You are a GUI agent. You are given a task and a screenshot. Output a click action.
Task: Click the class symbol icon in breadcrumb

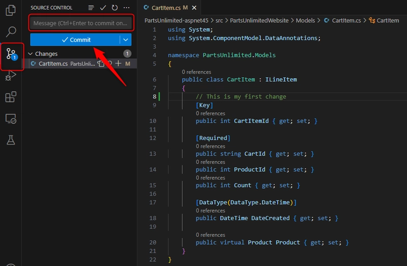[372, 20]
